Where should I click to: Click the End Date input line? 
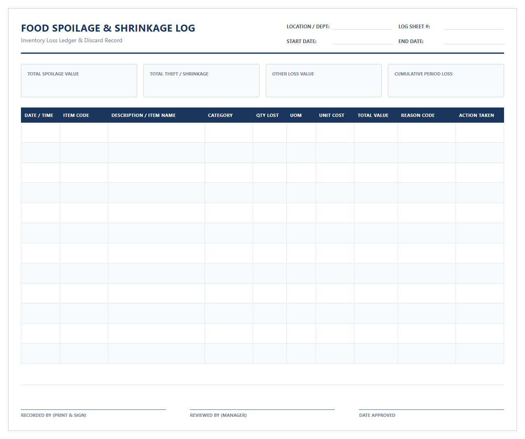point(474,41)
